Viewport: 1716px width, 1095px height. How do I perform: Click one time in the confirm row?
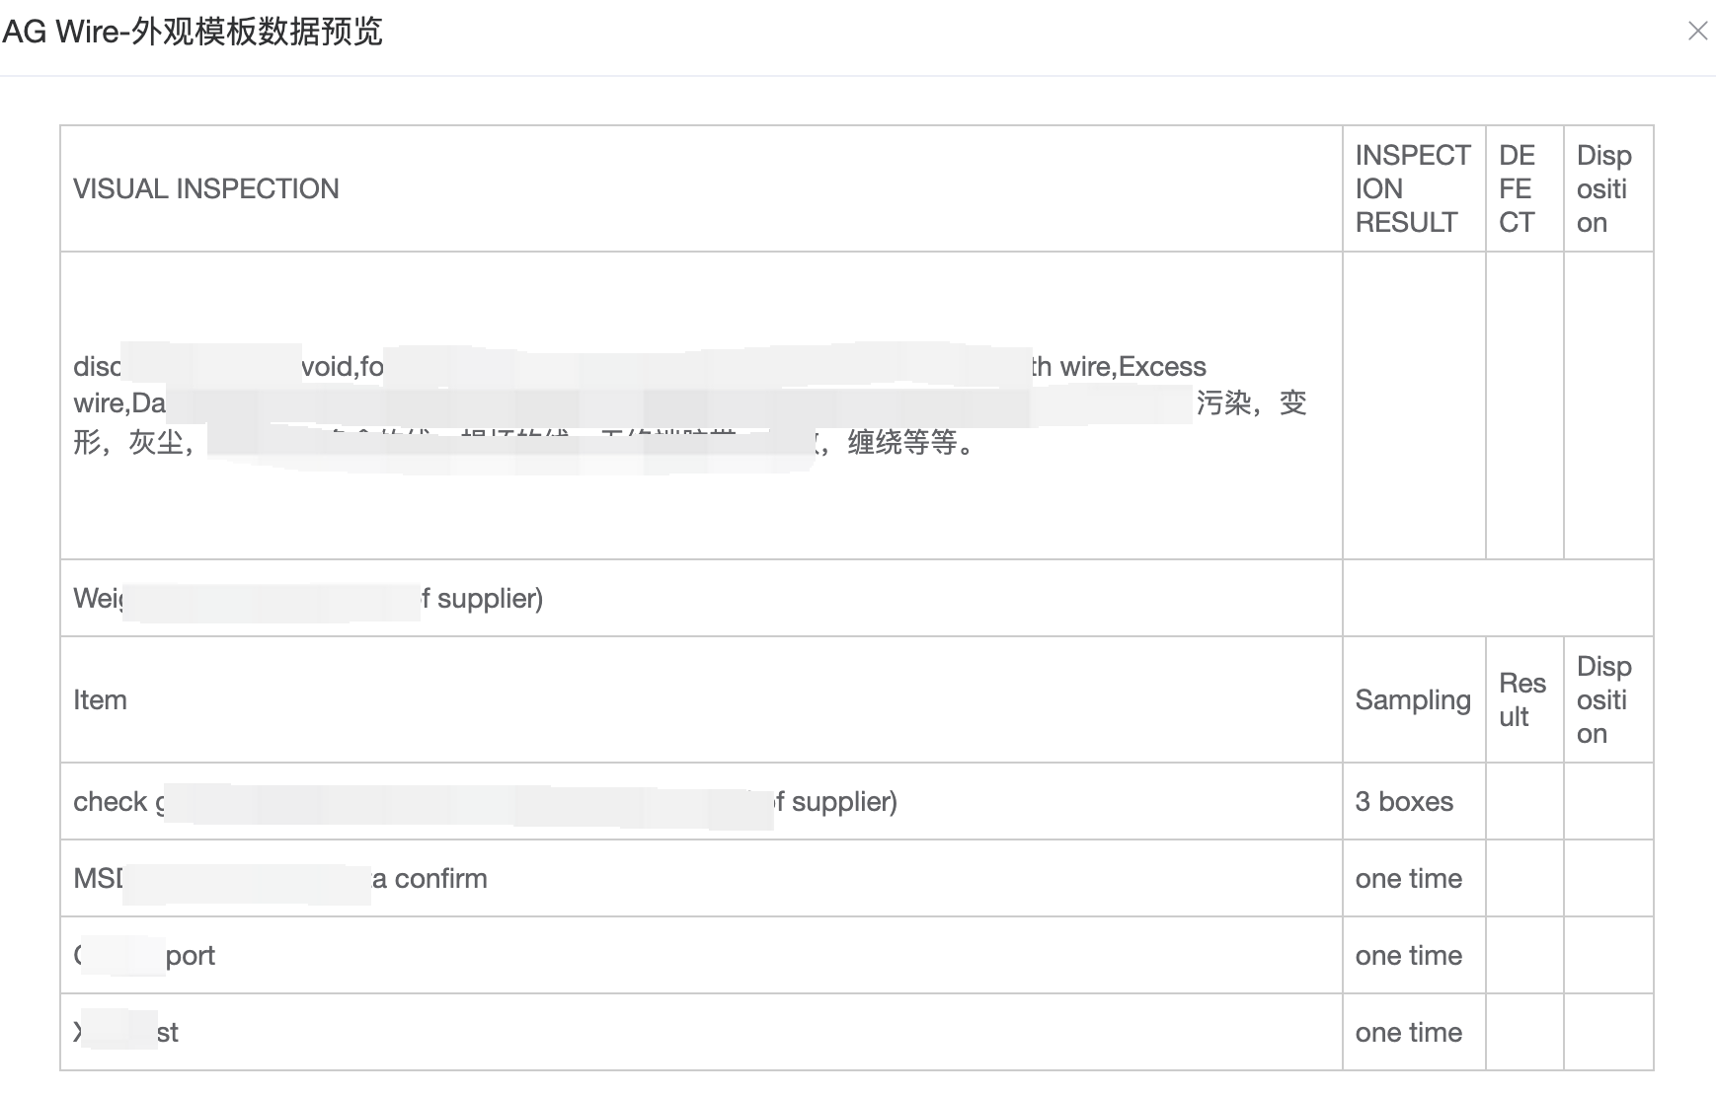pyautogui.click(x=1408, y=879)
